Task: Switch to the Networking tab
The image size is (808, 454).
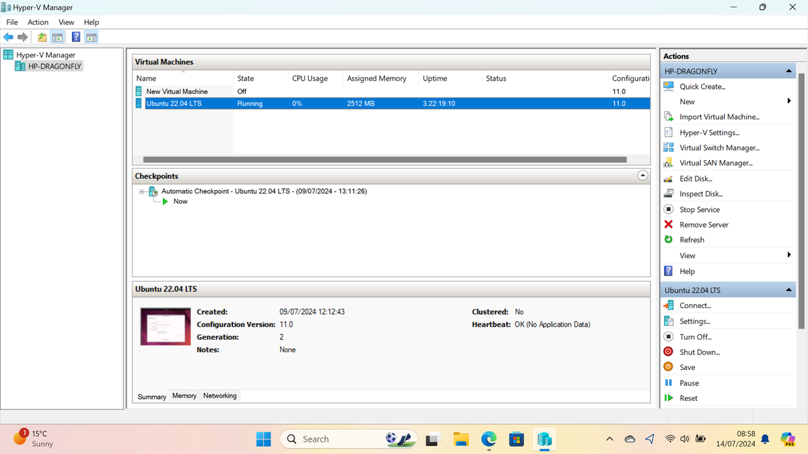Action: pos(220,395)
